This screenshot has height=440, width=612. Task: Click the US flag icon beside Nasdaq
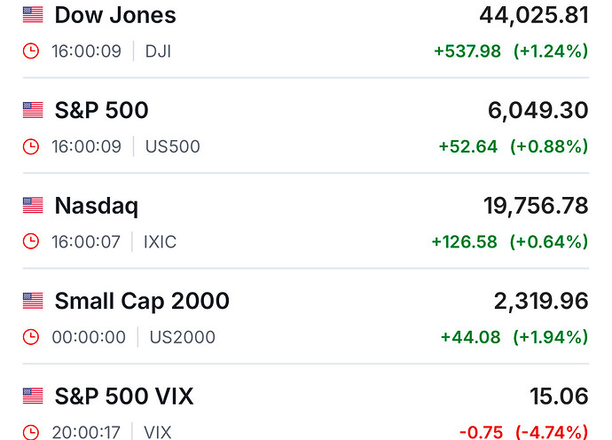click(33, 206)
